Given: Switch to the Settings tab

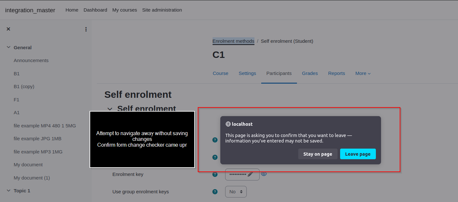Looking at the screenshot, I should coord(247,73).
